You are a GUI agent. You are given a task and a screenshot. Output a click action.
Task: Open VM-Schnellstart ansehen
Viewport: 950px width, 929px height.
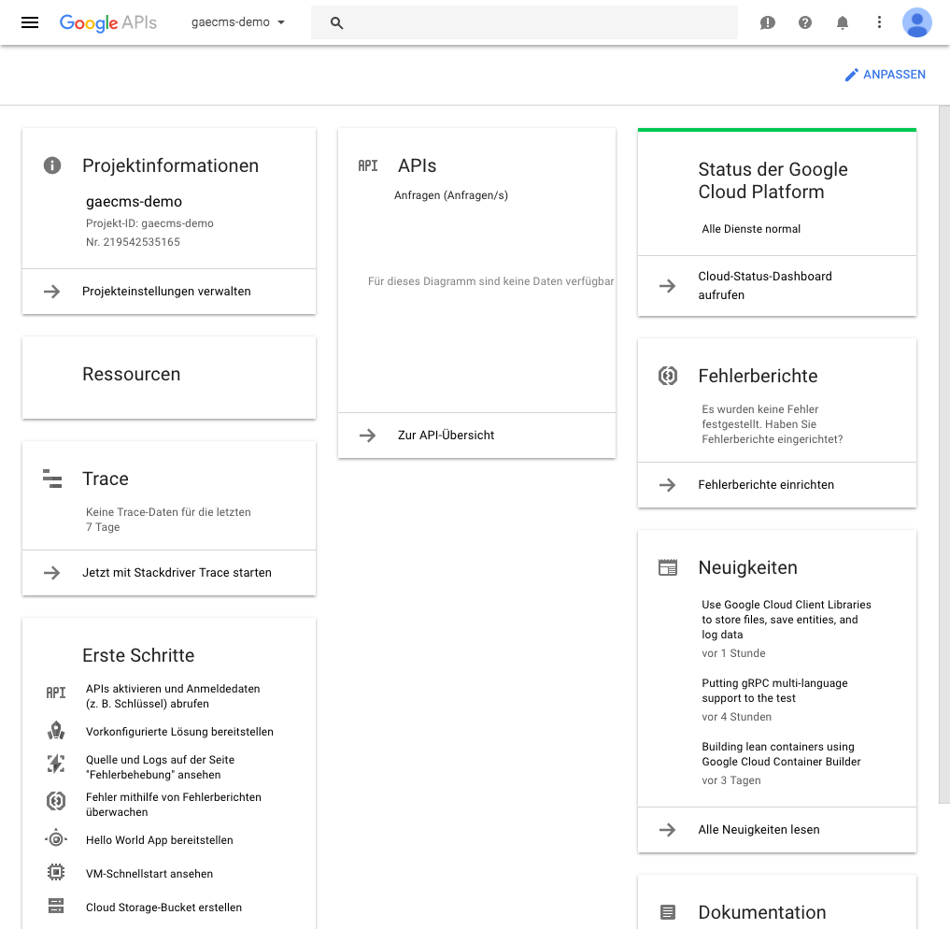149,874
